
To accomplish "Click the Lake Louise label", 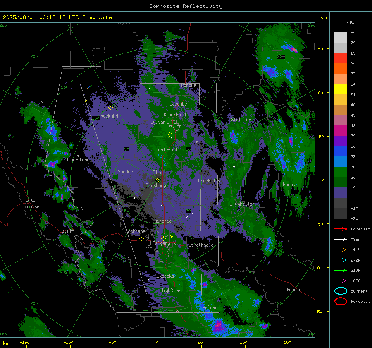I will [x=32, y=203].
